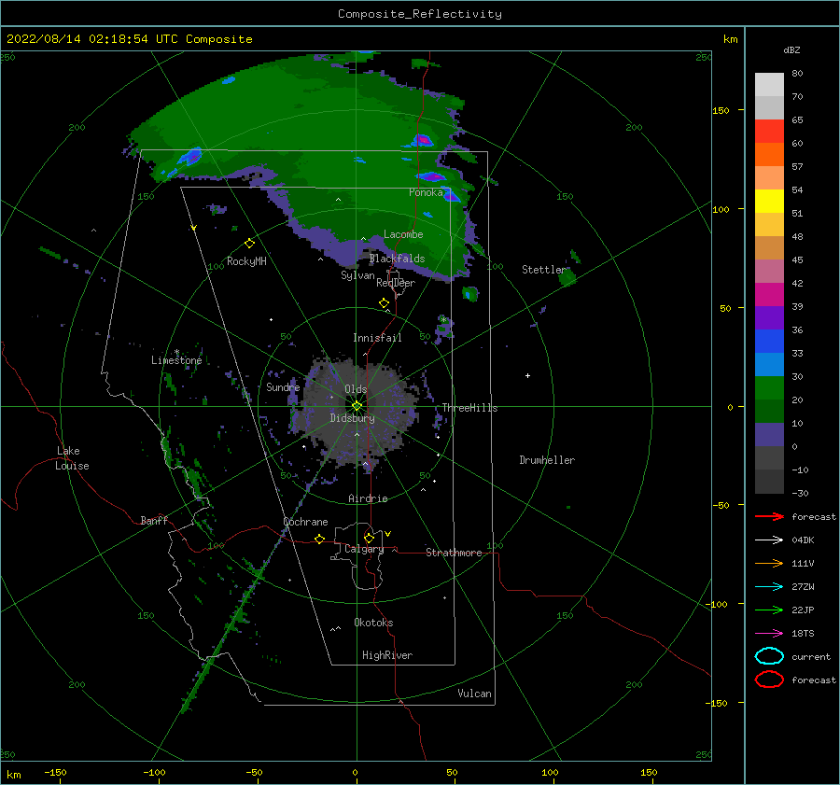Click the yellow diamond marker above Calgary
Screen dimensions: 840x785
click(369, 538)
